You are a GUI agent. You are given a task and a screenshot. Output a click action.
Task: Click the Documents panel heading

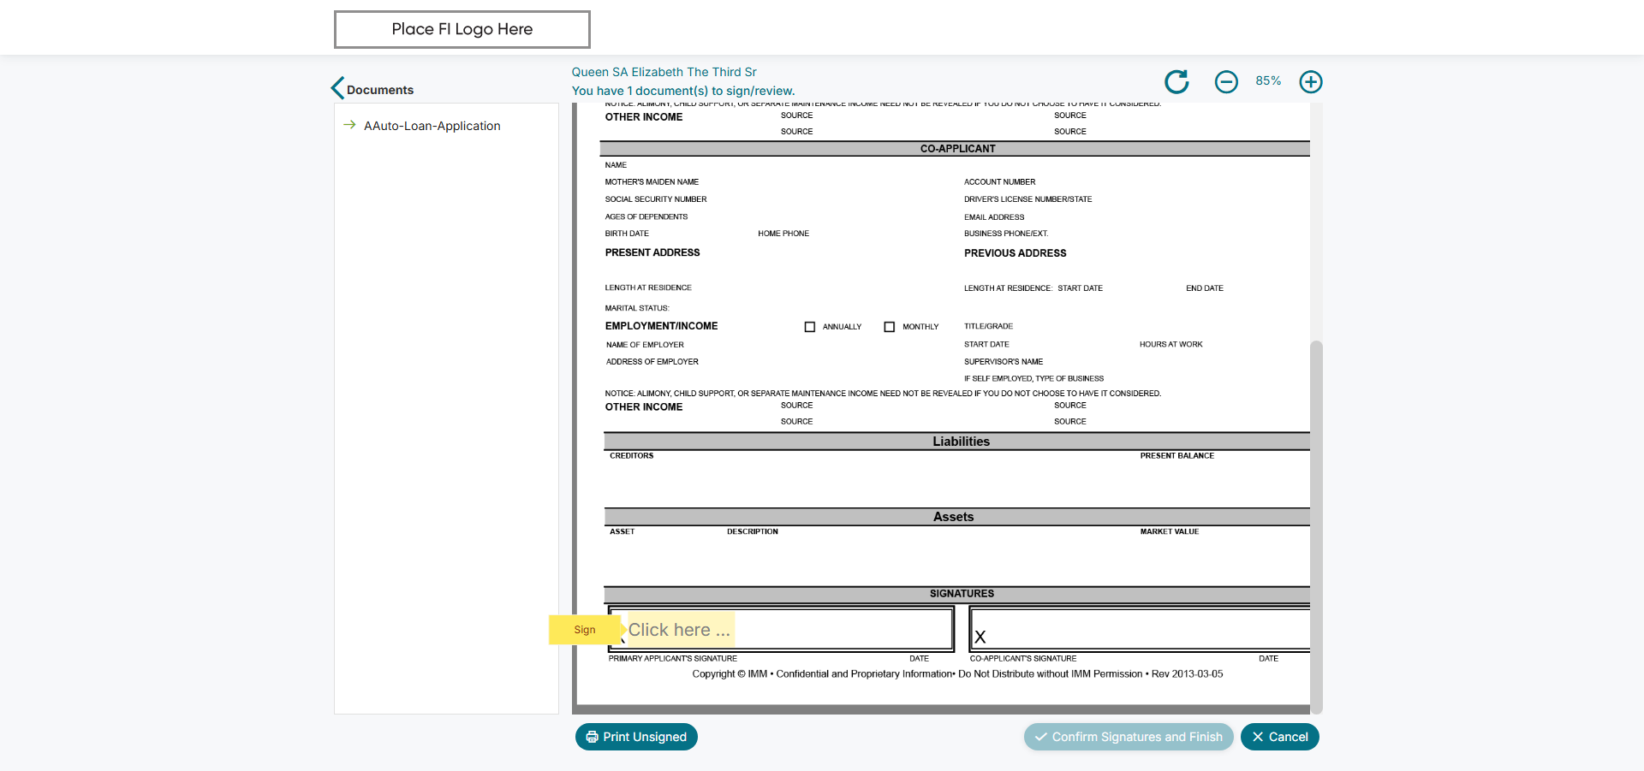(380, 90)
